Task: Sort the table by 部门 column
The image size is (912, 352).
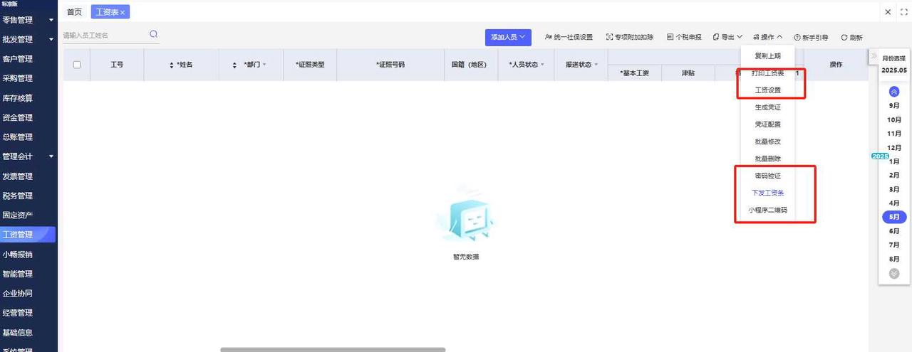Action: click(235, 65)
